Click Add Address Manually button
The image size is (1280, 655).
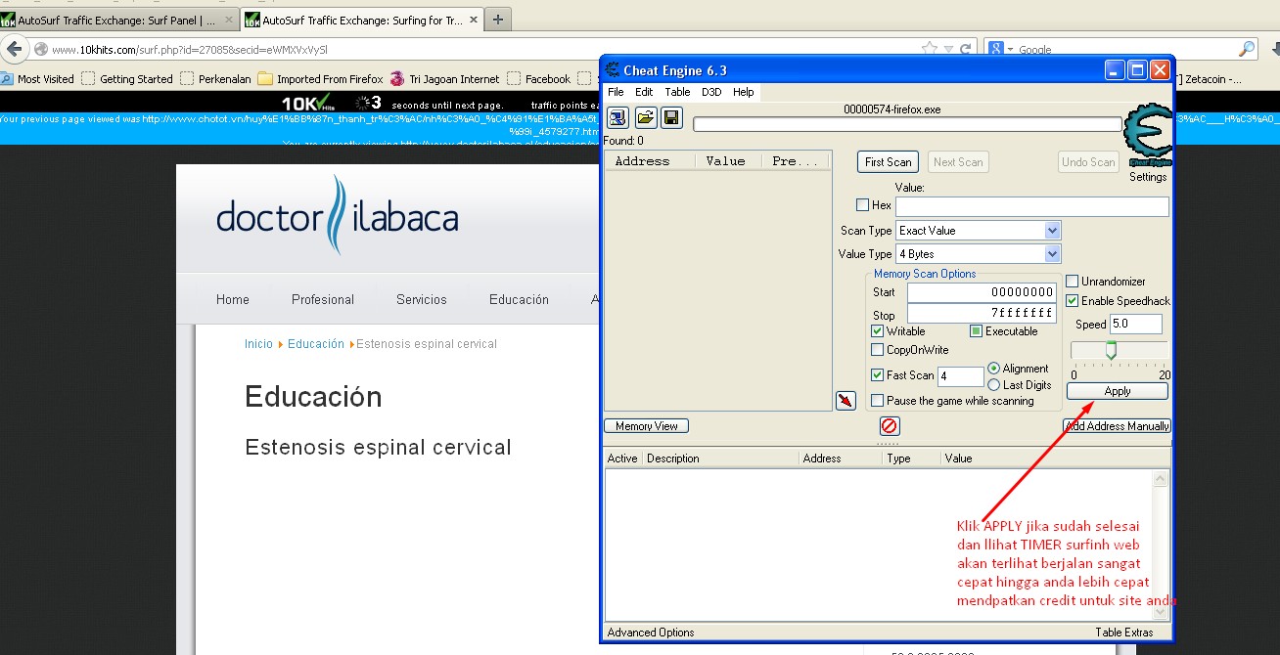[x=1118, y=426]
